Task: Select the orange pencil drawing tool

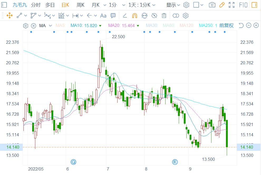Action: click(222, 5)
